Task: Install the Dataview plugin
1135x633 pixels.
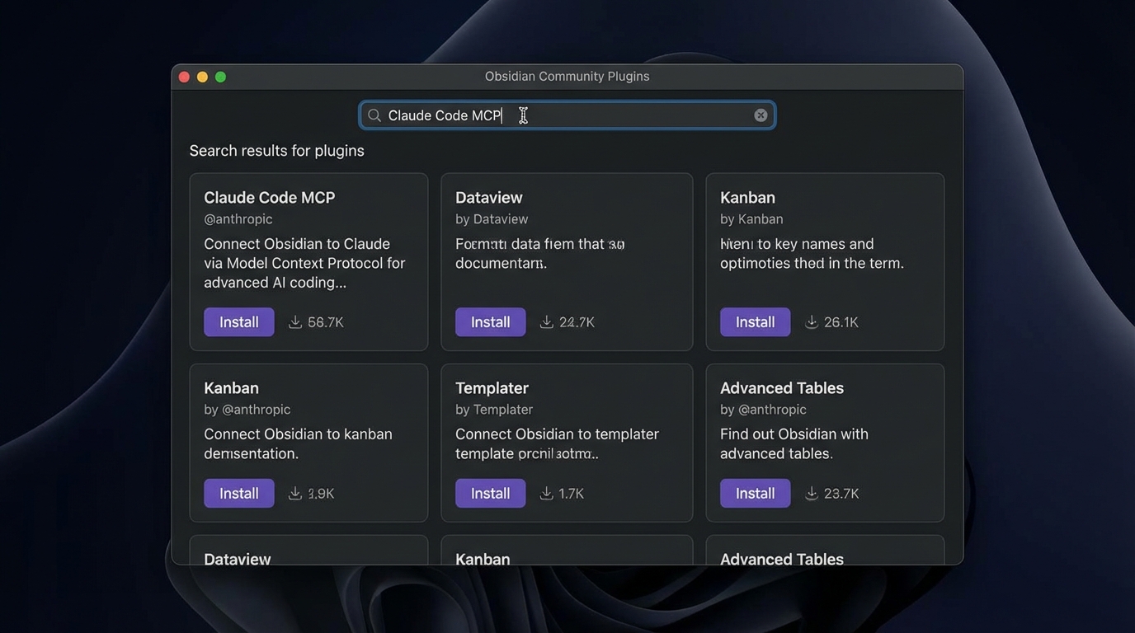Action: pos(490,321)
